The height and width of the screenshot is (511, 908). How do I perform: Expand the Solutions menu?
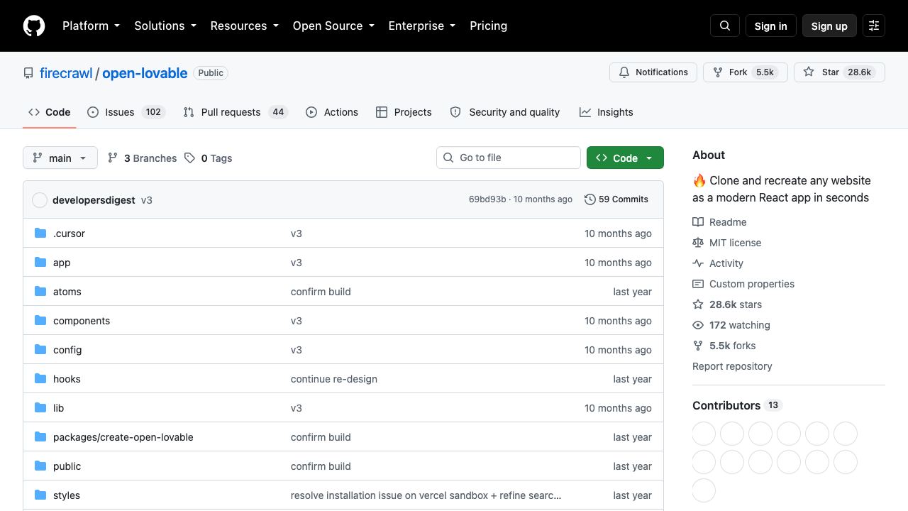click(x=165, y=26)
